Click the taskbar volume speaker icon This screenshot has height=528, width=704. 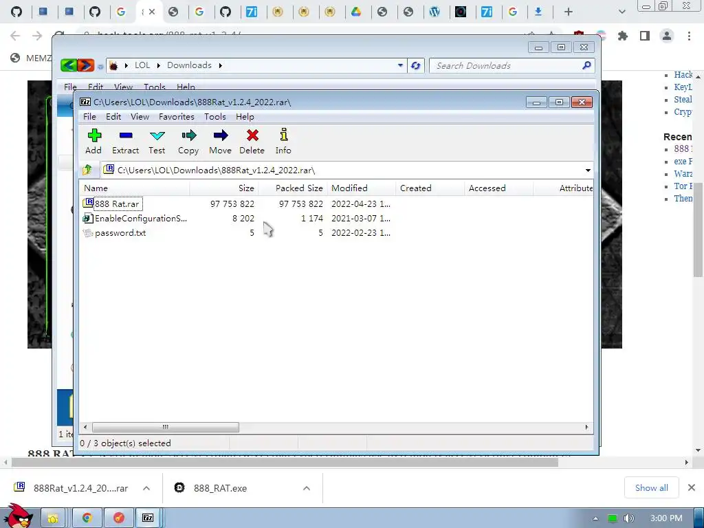click(x=628, y=518)
